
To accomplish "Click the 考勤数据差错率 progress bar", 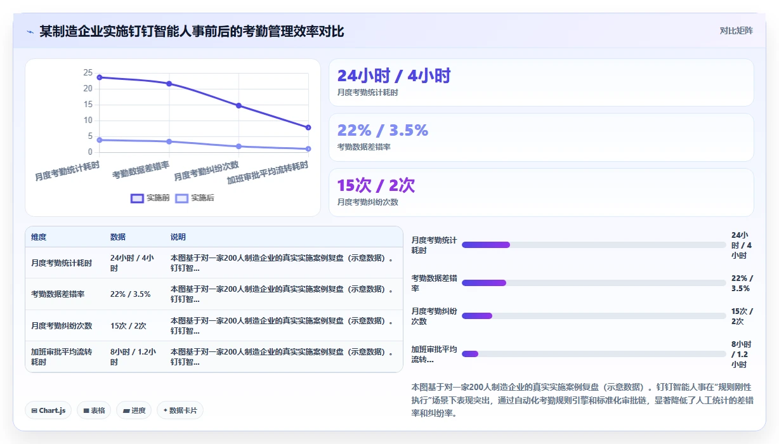I will (594, 283).
